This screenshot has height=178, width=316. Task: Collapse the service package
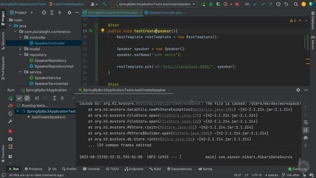(x=20, y=72)
